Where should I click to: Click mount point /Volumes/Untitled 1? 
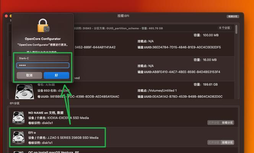pyautogui.click(x=157, y=91)
